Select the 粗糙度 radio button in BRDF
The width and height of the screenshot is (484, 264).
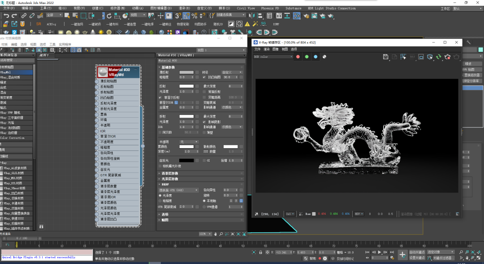160,201
